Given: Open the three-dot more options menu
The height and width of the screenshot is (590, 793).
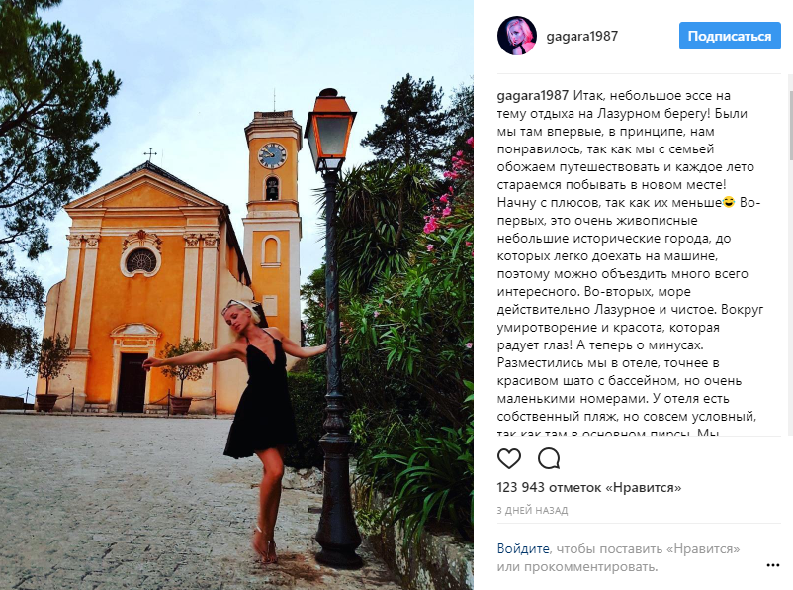Looking at the screenshot, I should pyautogui.click(x=773, y=565).
